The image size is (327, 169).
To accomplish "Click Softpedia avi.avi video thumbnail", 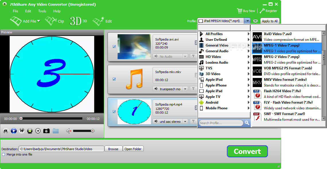I will click(x=134, y=47).
